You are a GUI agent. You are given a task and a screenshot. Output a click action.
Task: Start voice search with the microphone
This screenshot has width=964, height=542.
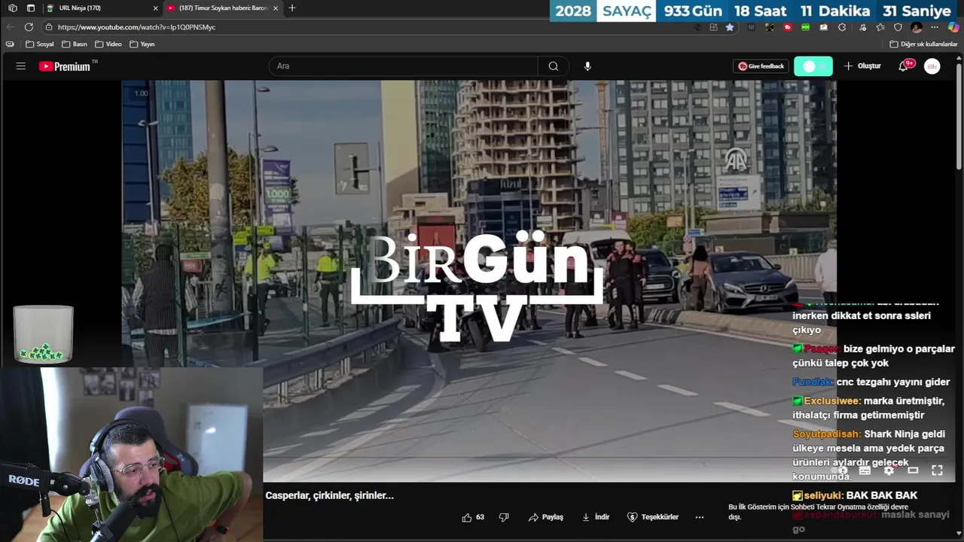587,66
